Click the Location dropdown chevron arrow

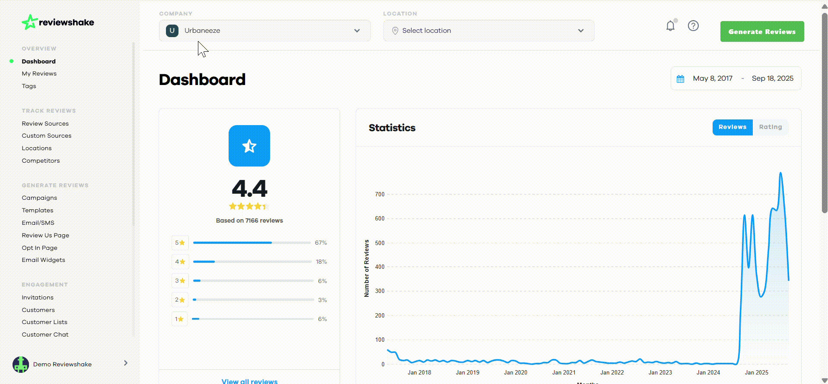(581, 31)
